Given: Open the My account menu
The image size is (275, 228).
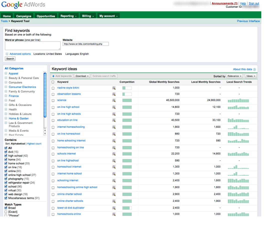Looking at the screenshot, I should click(x=108, y=16).
